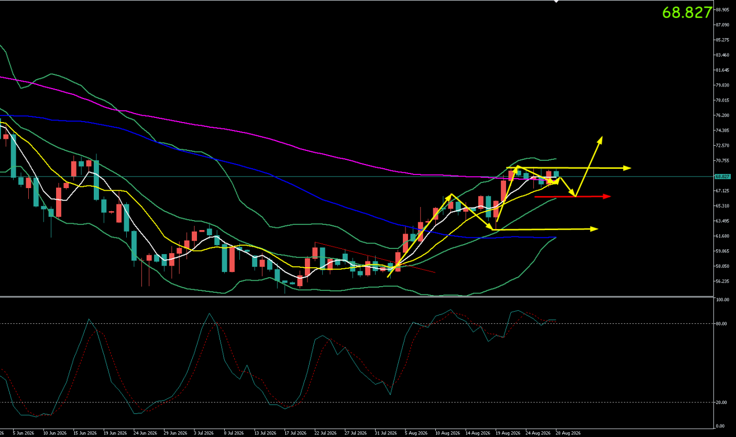
Task: Click the divider between chart and oscillator panel
Action: (356, 297)
